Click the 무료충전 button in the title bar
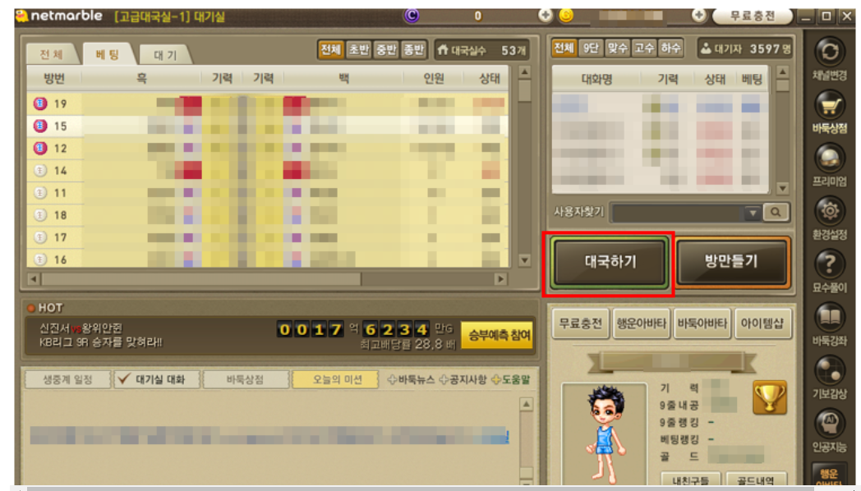The image size is (861, 491). pyautogui.click(x=753, y=16)
